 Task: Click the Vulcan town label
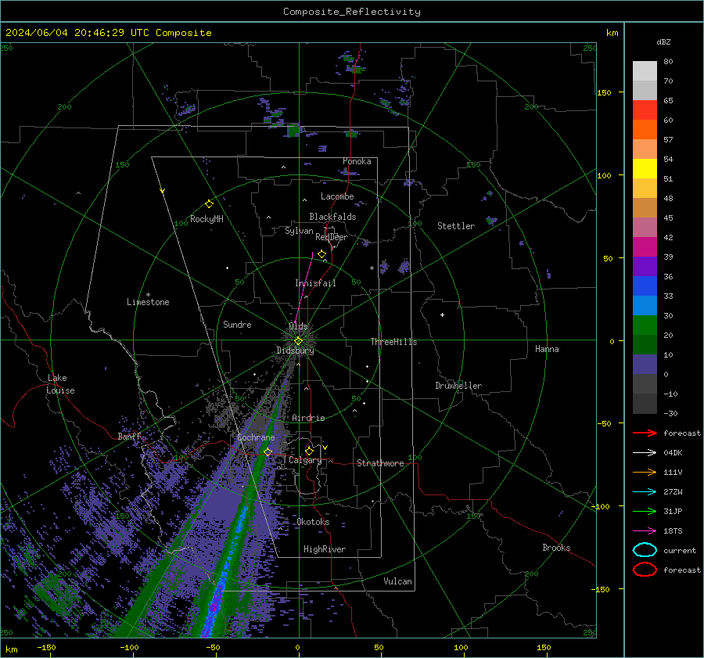(397, 581)
